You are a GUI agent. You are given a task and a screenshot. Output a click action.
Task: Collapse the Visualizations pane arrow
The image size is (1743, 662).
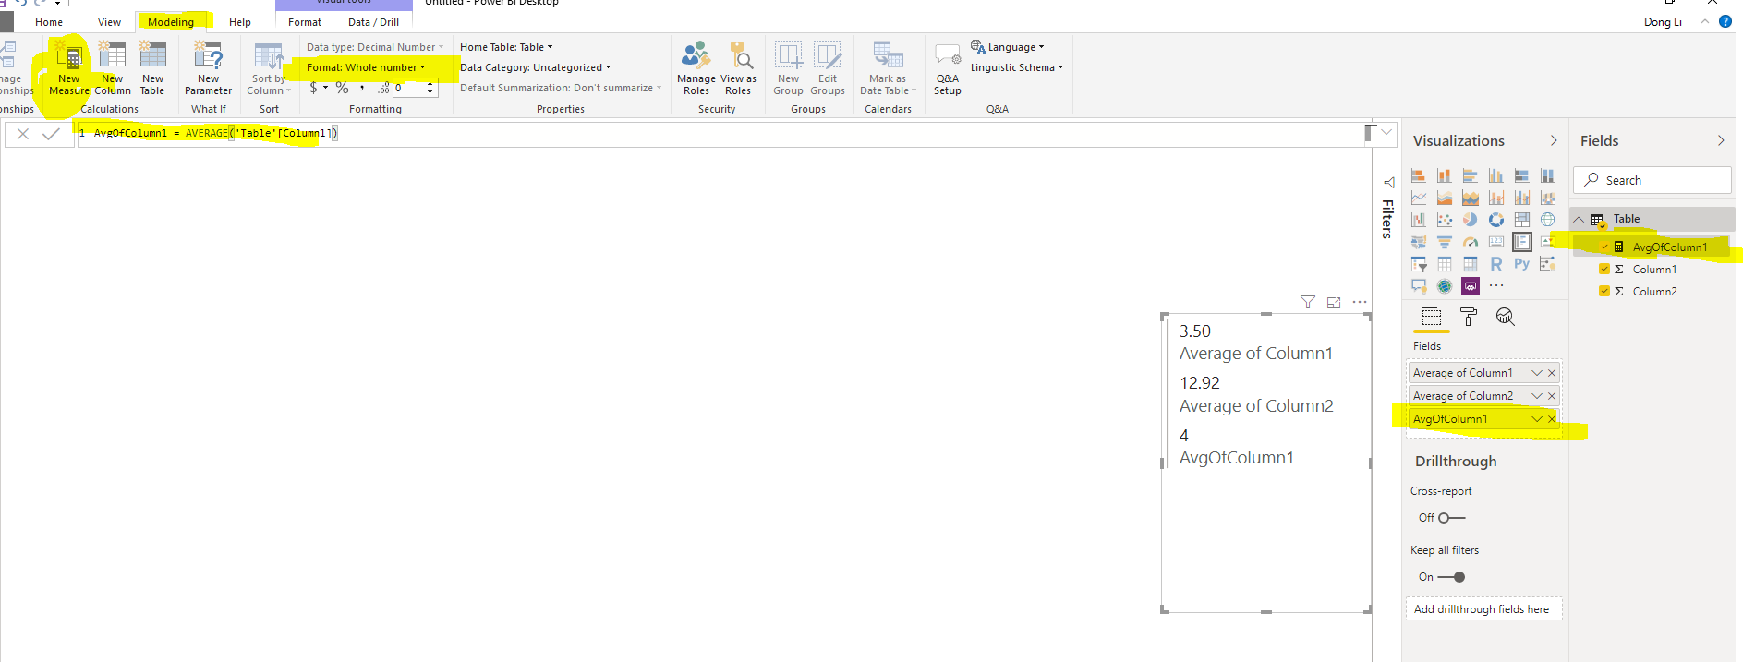pos(1554,140)
